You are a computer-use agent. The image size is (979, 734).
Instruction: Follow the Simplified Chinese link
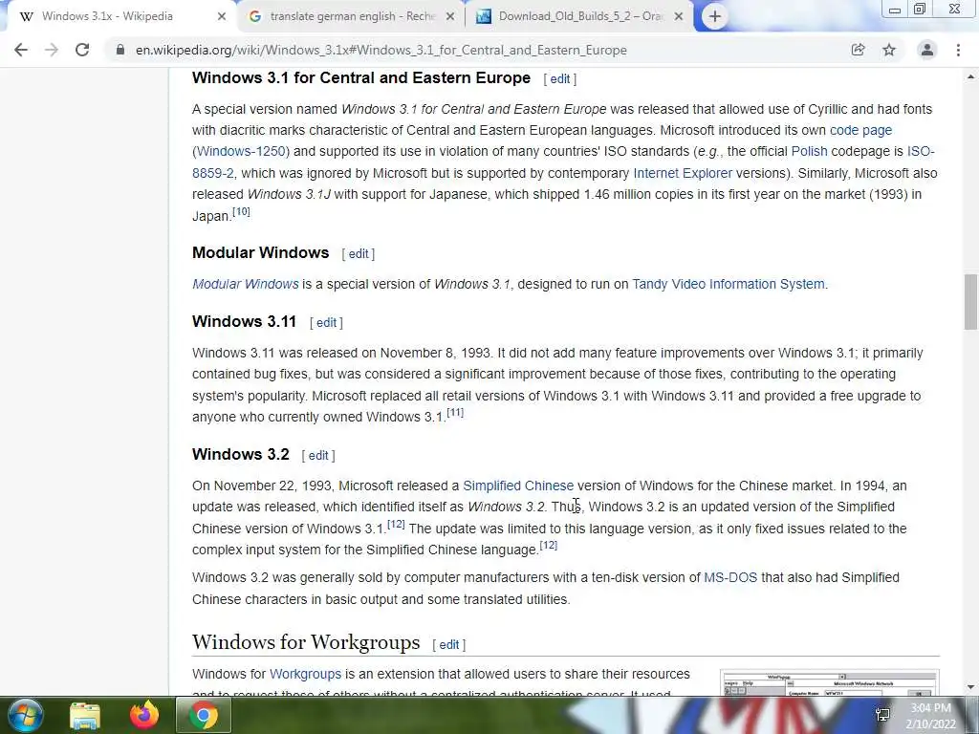coord(518,486)
